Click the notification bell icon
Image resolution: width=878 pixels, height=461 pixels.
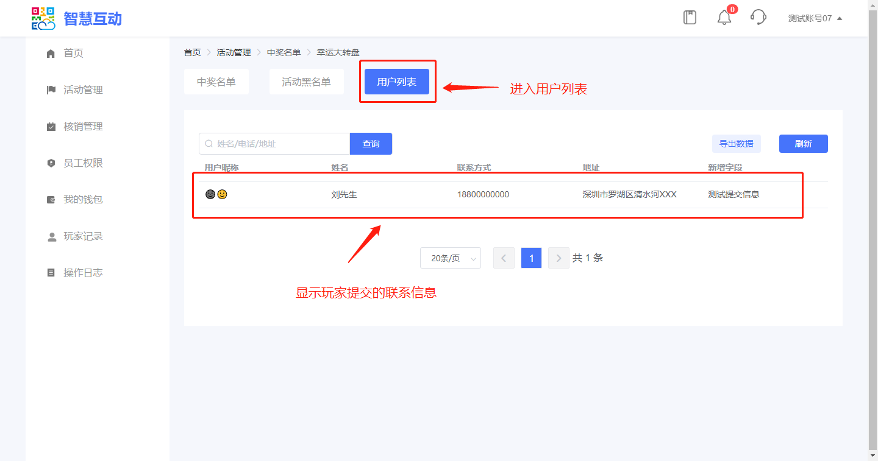724,18
